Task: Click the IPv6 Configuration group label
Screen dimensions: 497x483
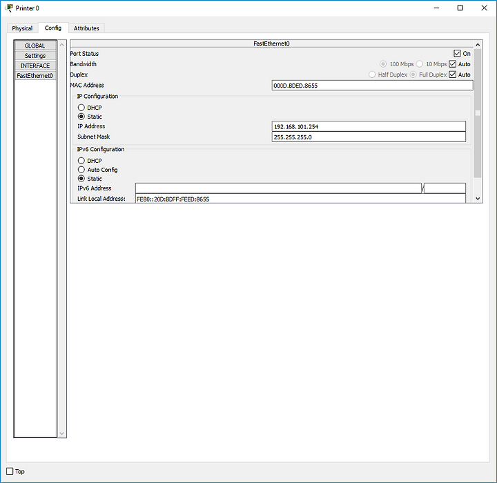Action: tap(101, 149)
